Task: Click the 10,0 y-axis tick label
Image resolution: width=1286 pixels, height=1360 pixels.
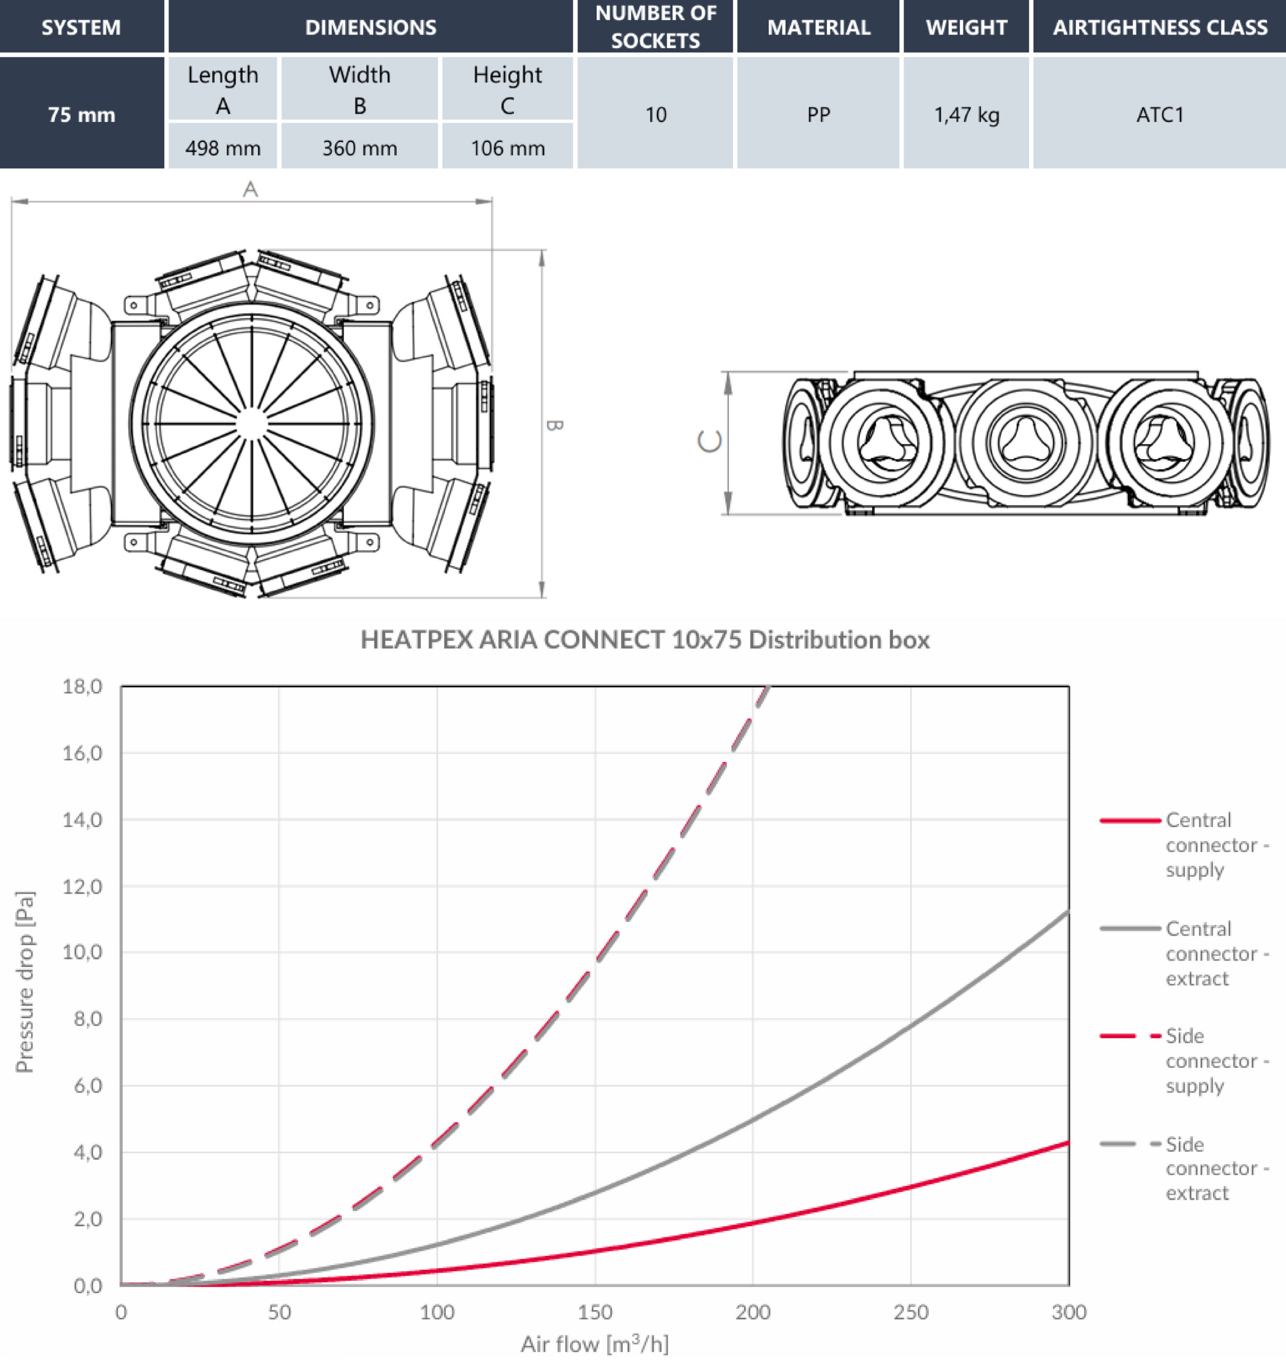Action: coord(82,952)
